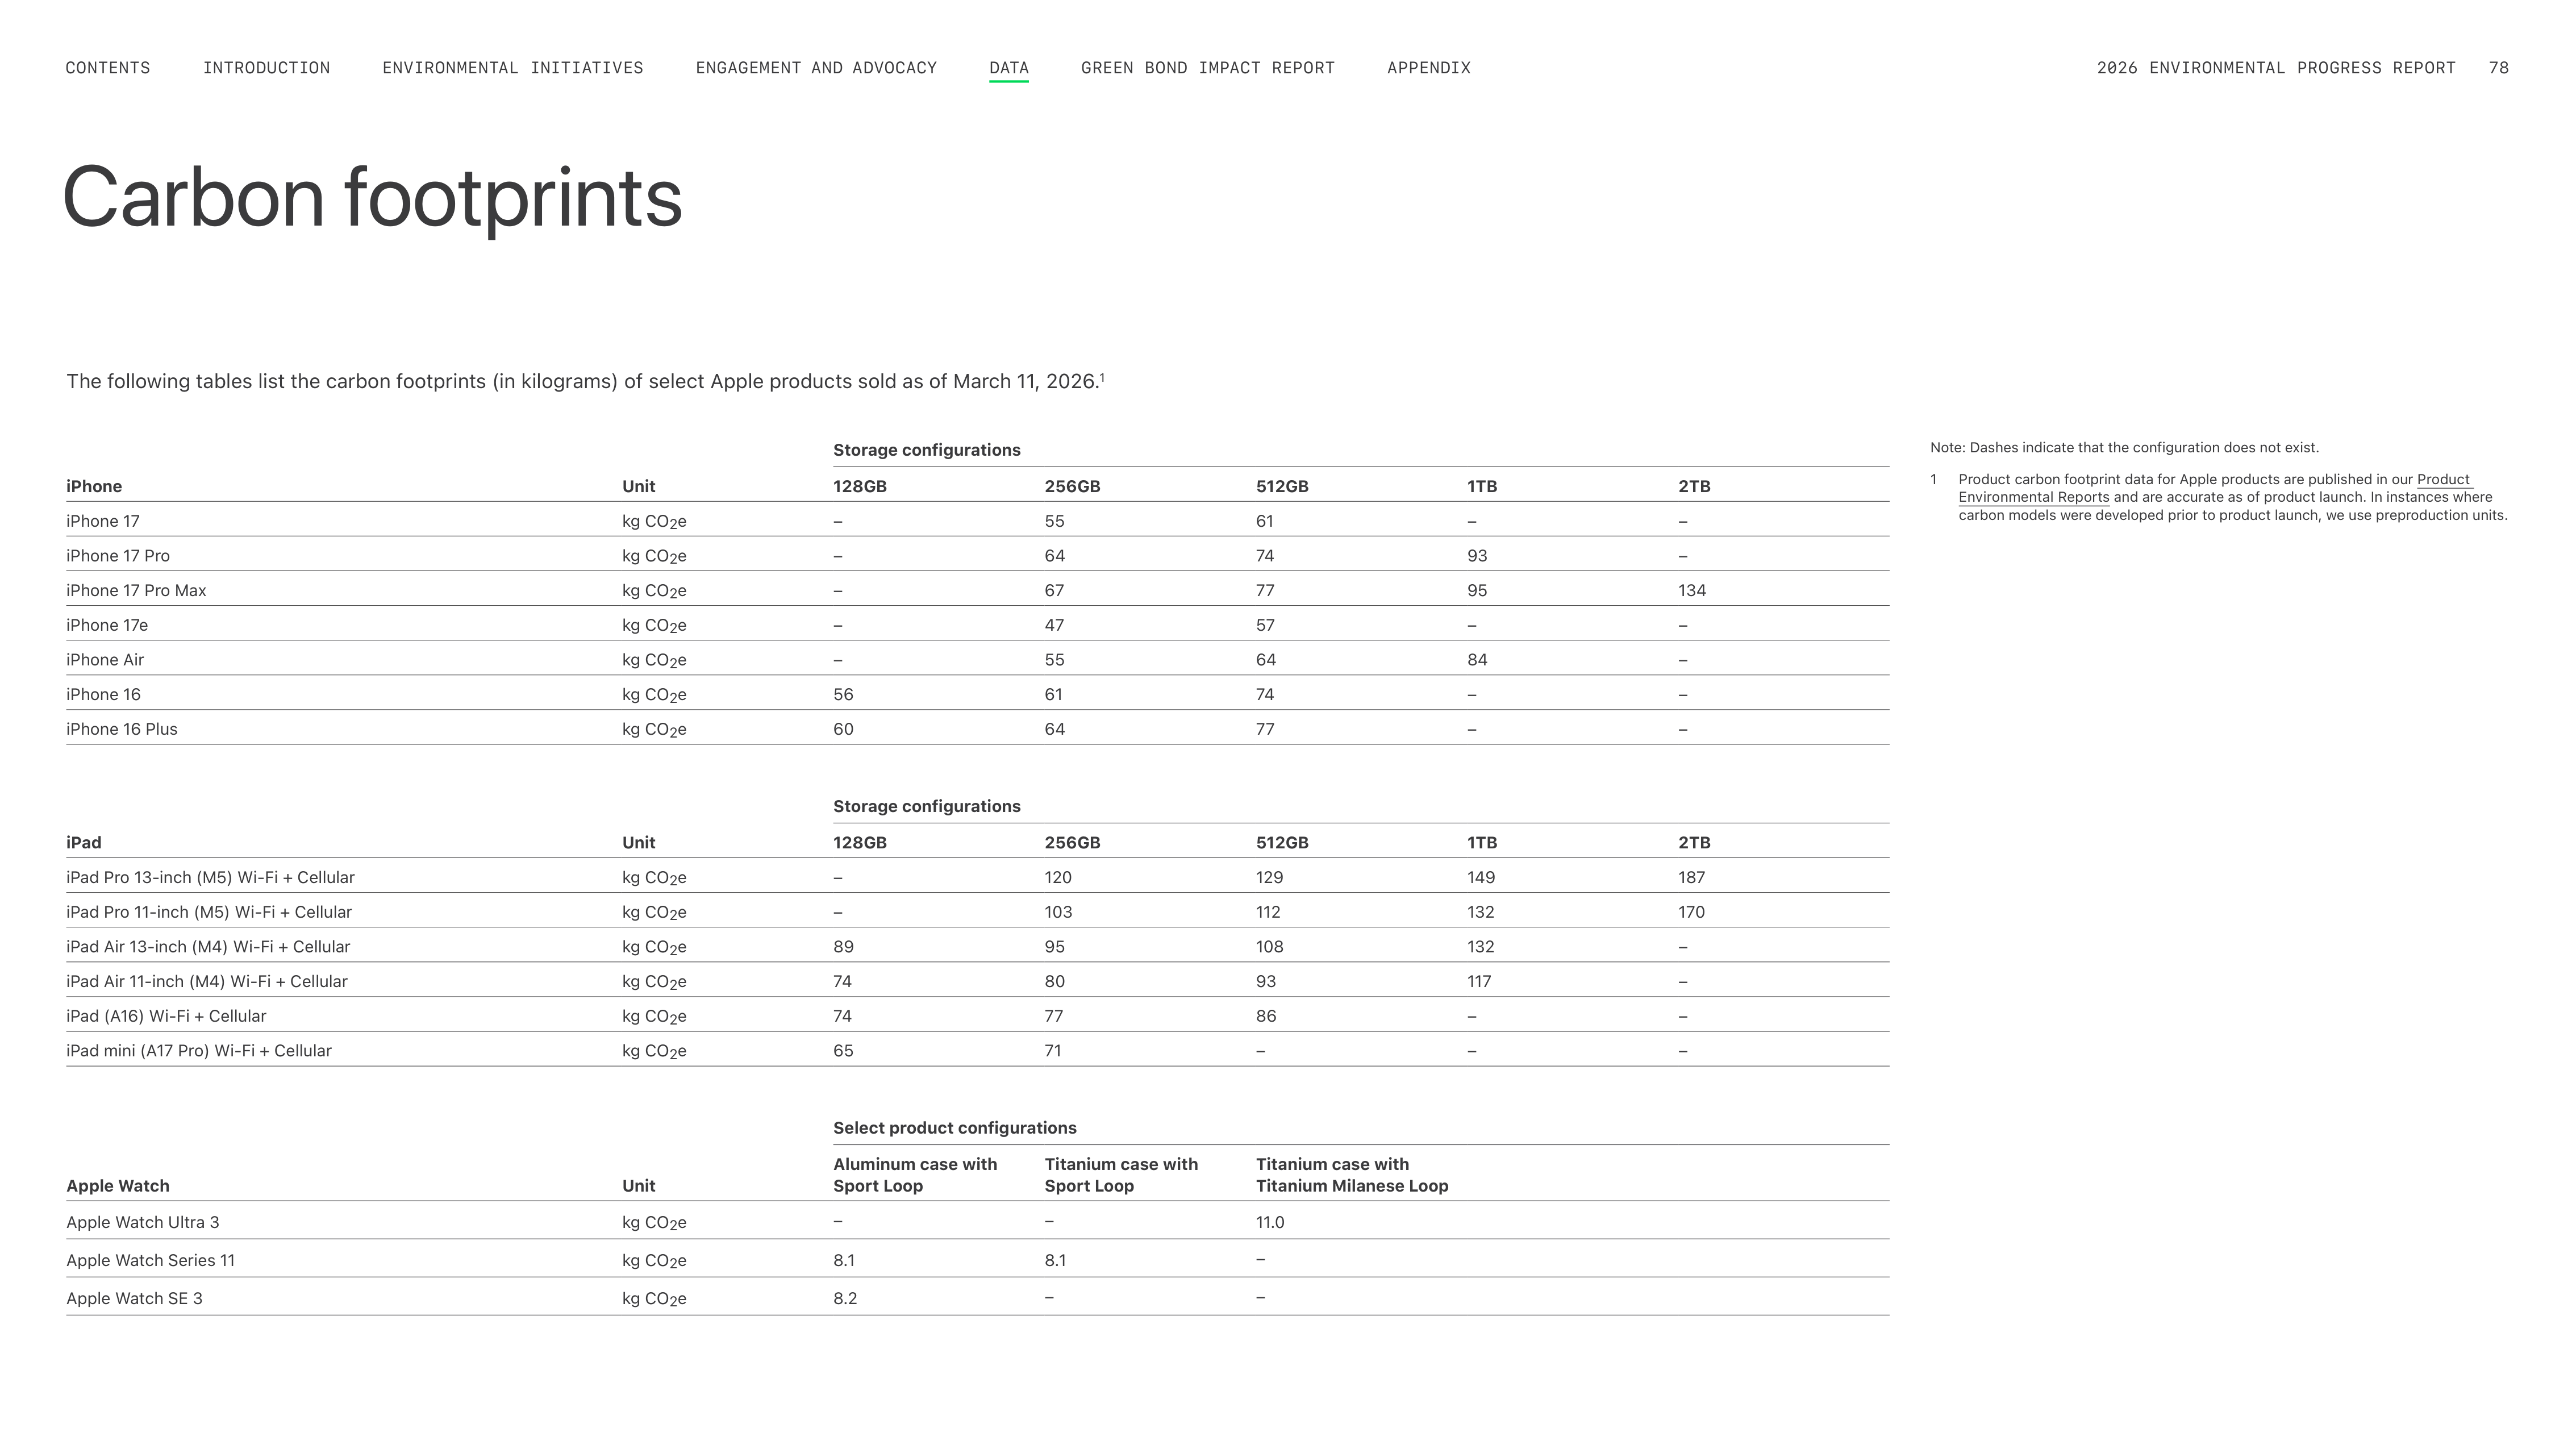Click iPad Air 13-inch (M4) row label
Viewport: 2576px width, 1449px height.
click(208, 947)
